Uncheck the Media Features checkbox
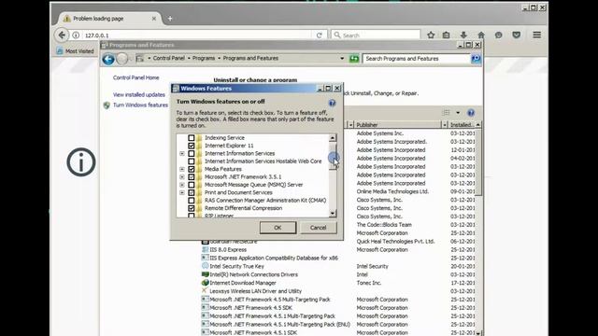 coord(191,169)
